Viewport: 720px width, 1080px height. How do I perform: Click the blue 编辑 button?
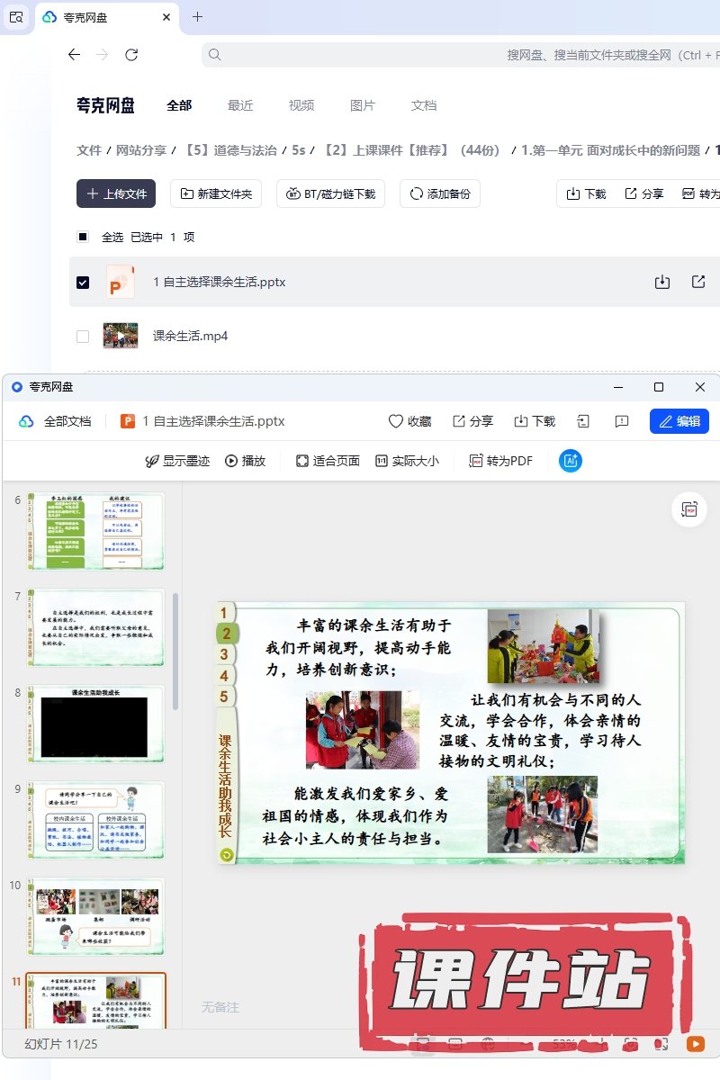click(x=679, y=421)
